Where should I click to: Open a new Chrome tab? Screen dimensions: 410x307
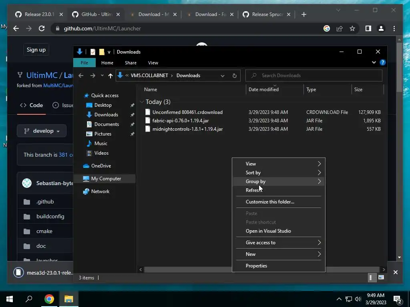303,14
